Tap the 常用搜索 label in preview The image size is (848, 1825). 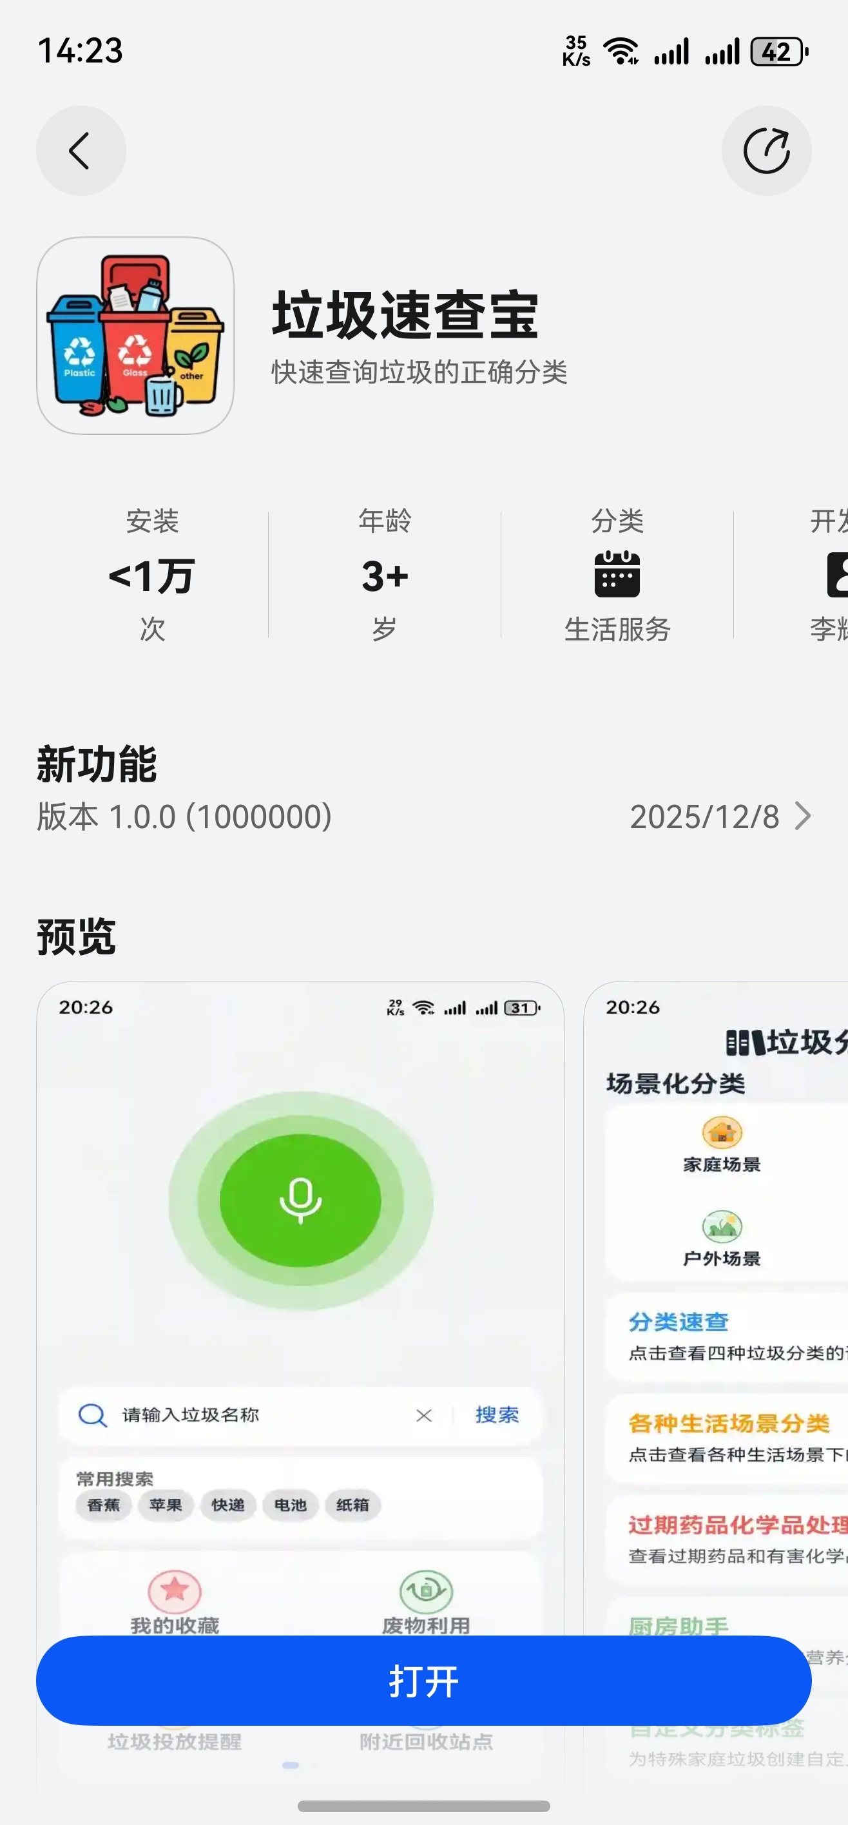pyautogui.click(x=115, y=1478)
